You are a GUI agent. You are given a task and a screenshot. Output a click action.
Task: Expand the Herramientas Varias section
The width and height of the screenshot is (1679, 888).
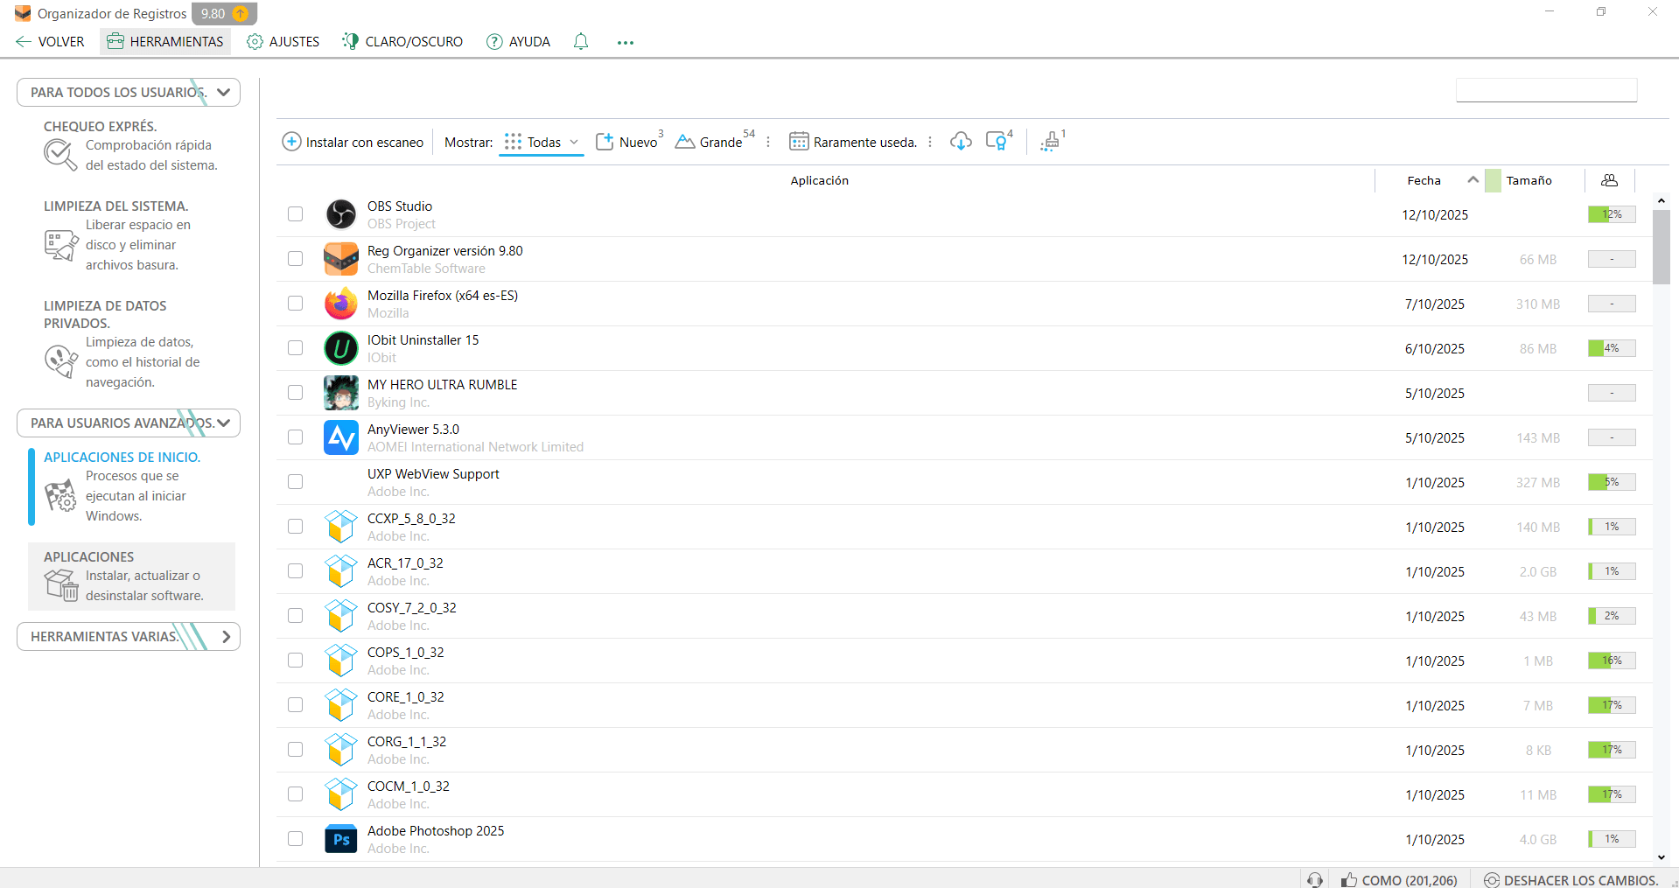point(129,636)
